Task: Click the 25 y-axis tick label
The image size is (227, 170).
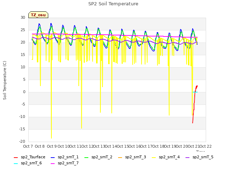Action: (x=23, y=30)
